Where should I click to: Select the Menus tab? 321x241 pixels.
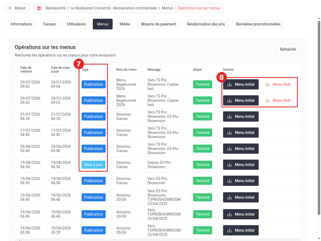click(103, 24)
